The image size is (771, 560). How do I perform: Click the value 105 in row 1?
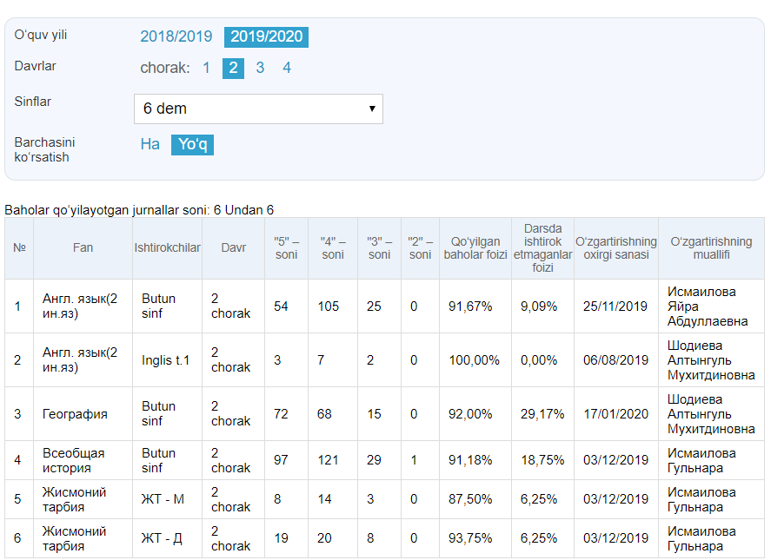(x=328, y=306)
